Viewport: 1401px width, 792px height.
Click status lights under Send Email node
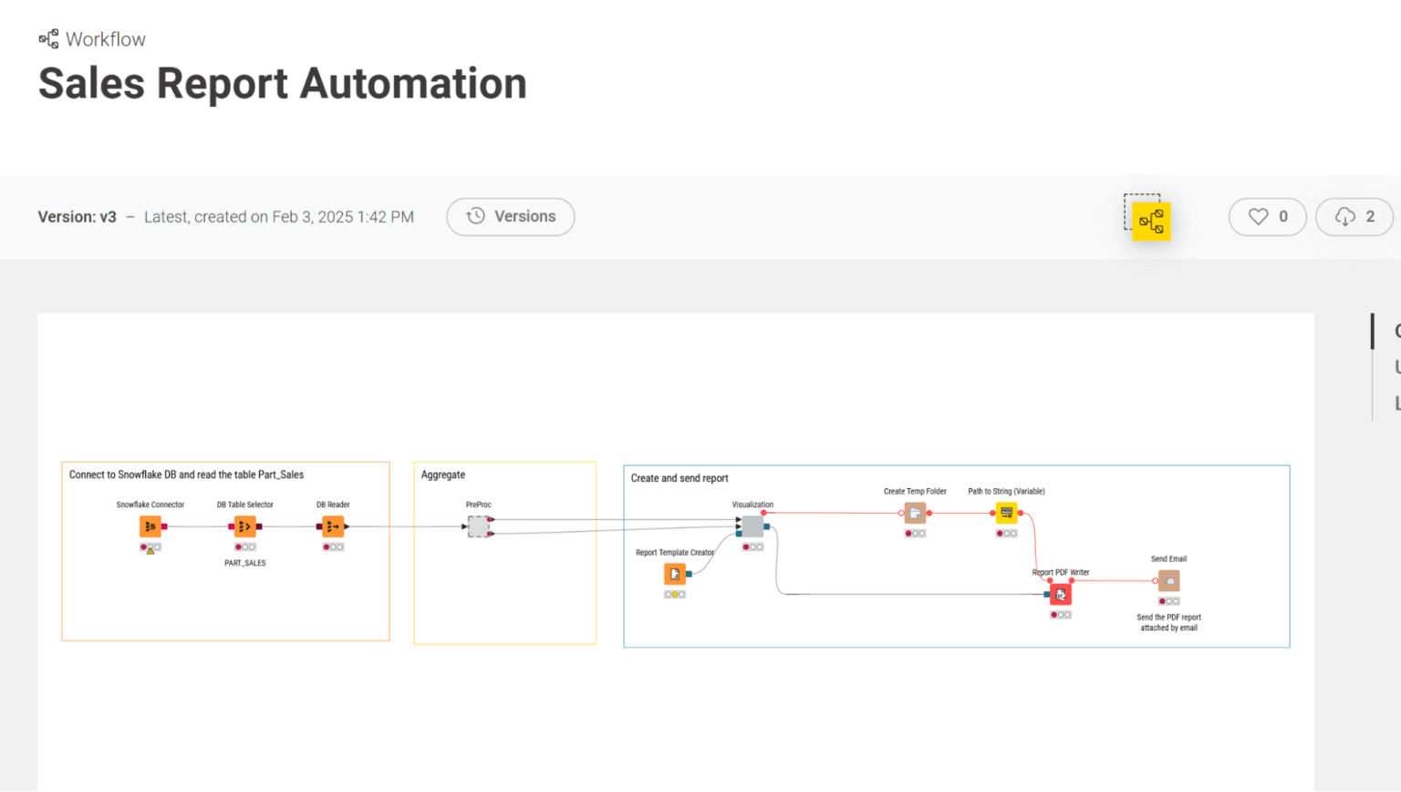[1168, 601]
